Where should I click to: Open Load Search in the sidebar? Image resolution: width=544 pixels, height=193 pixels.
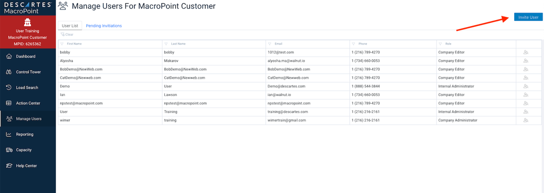[x=28, y=88]
